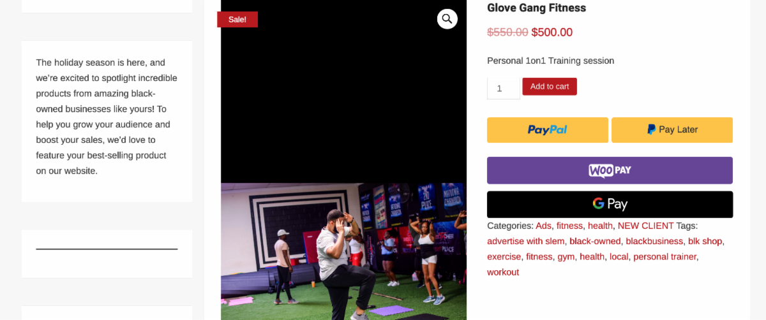Viewport: 766px width, 320px height.
Task: Select the blk shop tag
Action: (x=705, y=241)
